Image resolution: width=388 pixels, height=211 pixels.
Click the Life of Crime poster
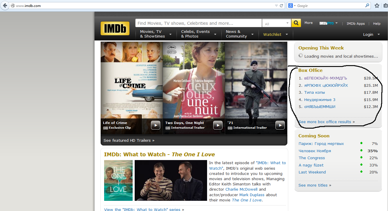[x=132, y=80]
